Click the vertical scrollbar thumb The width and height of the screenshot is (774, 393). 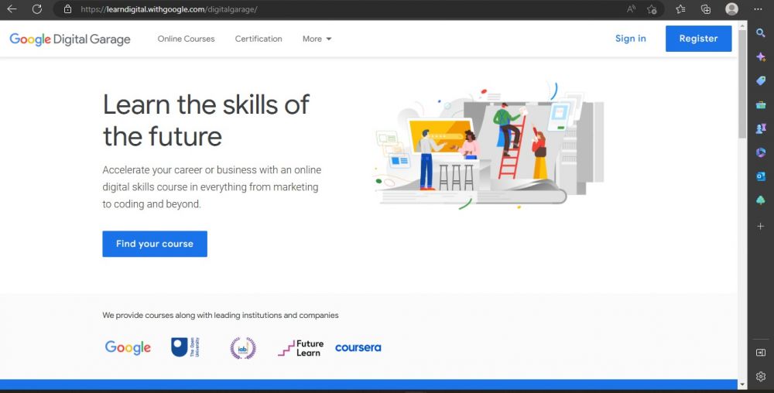(x=742, y=84)
